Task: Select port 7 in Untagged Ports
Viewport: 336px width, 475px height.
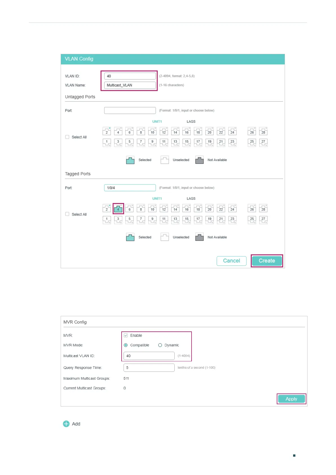Action: coord(141,142)
